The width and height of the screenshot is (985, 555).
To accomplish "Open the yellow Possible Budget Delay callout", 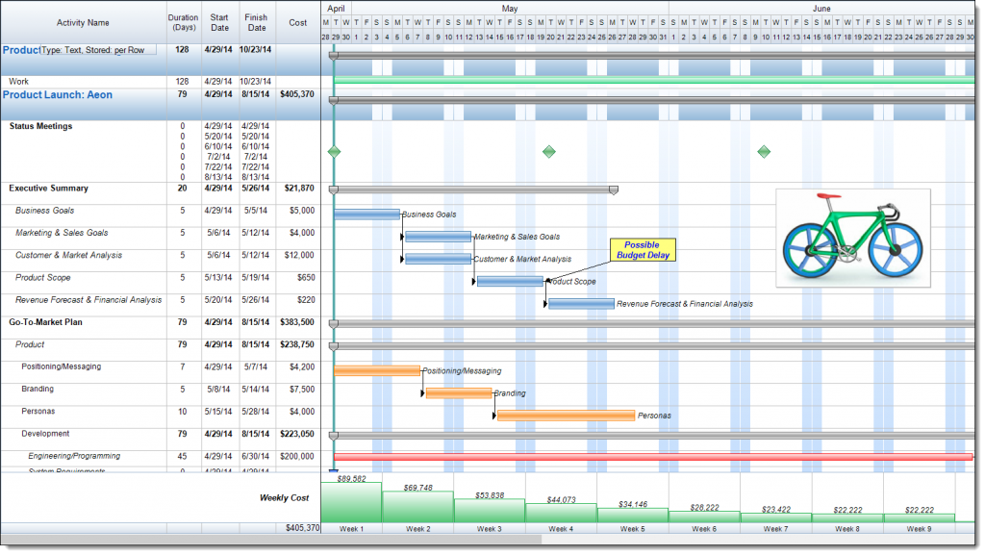I will (642, 248).
